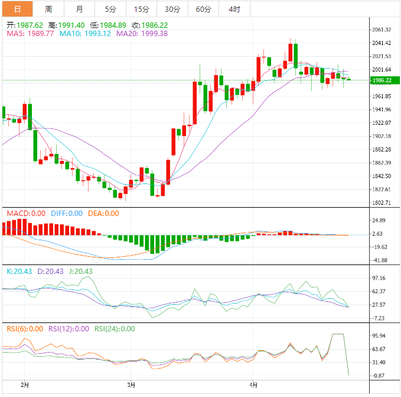
Task: Click the 4月 marker on time axis
Action: pyautogui.click(x=252, y=385)
